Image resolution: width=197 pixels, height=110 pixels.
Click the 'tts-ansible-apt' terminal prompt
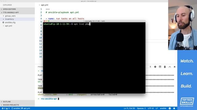(x=49, y=99)
